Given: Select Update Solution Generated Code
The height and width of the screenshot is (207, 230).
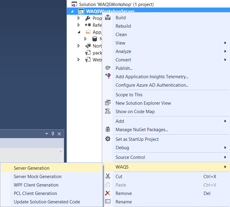Looking at the screenshot, I should (51, 202).
